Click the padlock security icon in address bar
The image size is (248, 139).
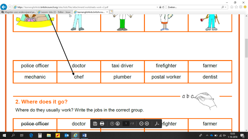tap(160, 7)
